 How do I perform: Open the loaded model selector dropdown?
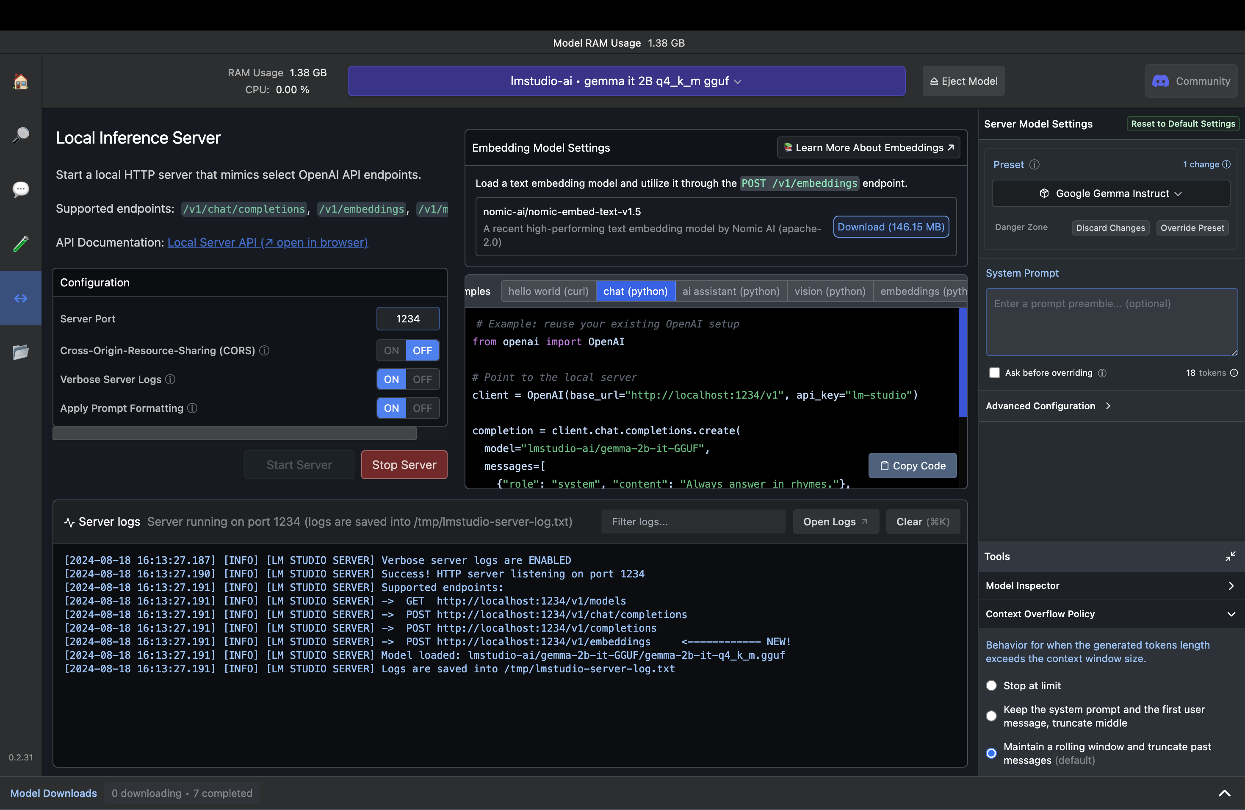pos(626,81)
